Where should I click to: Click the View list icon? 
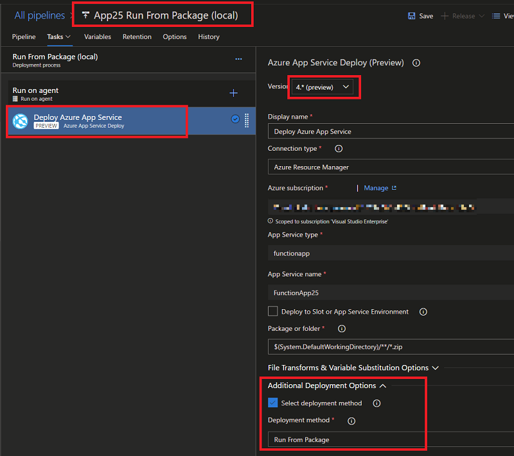496,16
